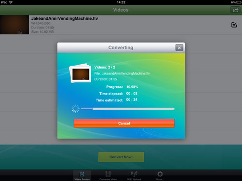
Task: Tap the battery indicator in the status bar
Action: click(x=239, y=2)
